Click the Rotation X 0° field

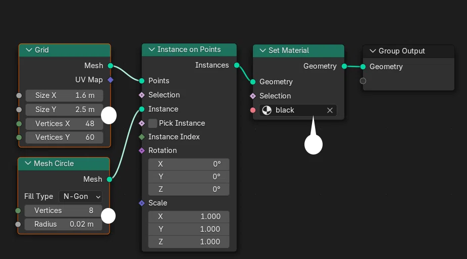(189, 164)
